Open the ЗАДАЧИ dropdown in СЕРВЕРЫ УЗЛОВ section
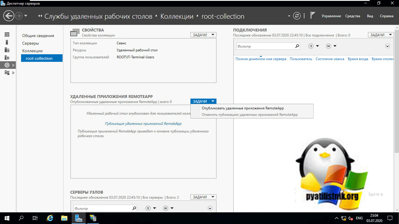Screen dimensions: 399x224 (203, 197)
